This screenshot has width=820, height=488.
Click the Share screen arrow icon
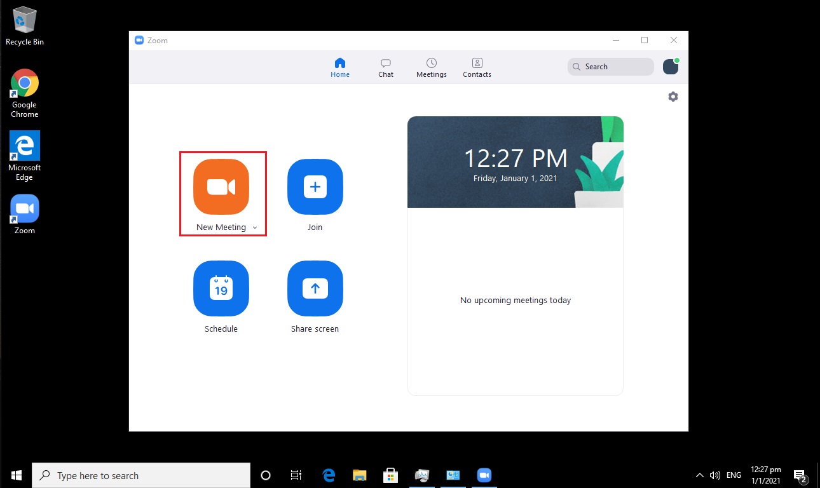(x=315, y=288)
